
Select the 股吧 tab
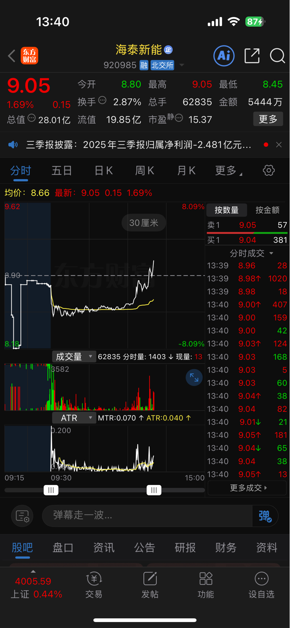coord(22,548)
